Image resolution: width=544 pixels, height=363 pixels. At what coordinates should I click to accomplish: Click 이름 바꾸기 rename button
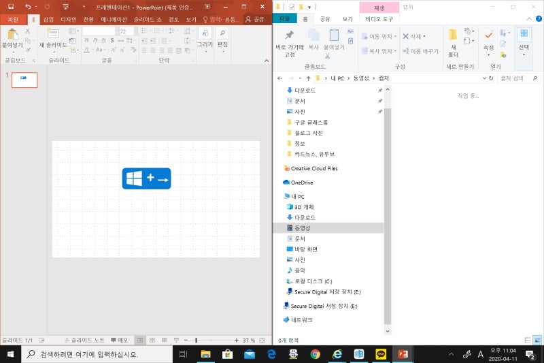coord(420,51)
